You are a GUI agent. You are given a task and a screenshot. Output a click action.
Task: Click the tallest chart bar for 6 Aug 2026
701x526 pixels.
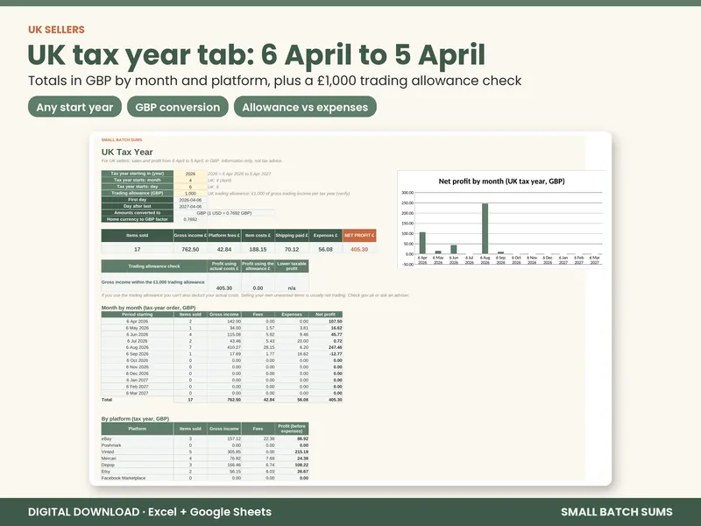pyautogui.click(x=485, y=229)
